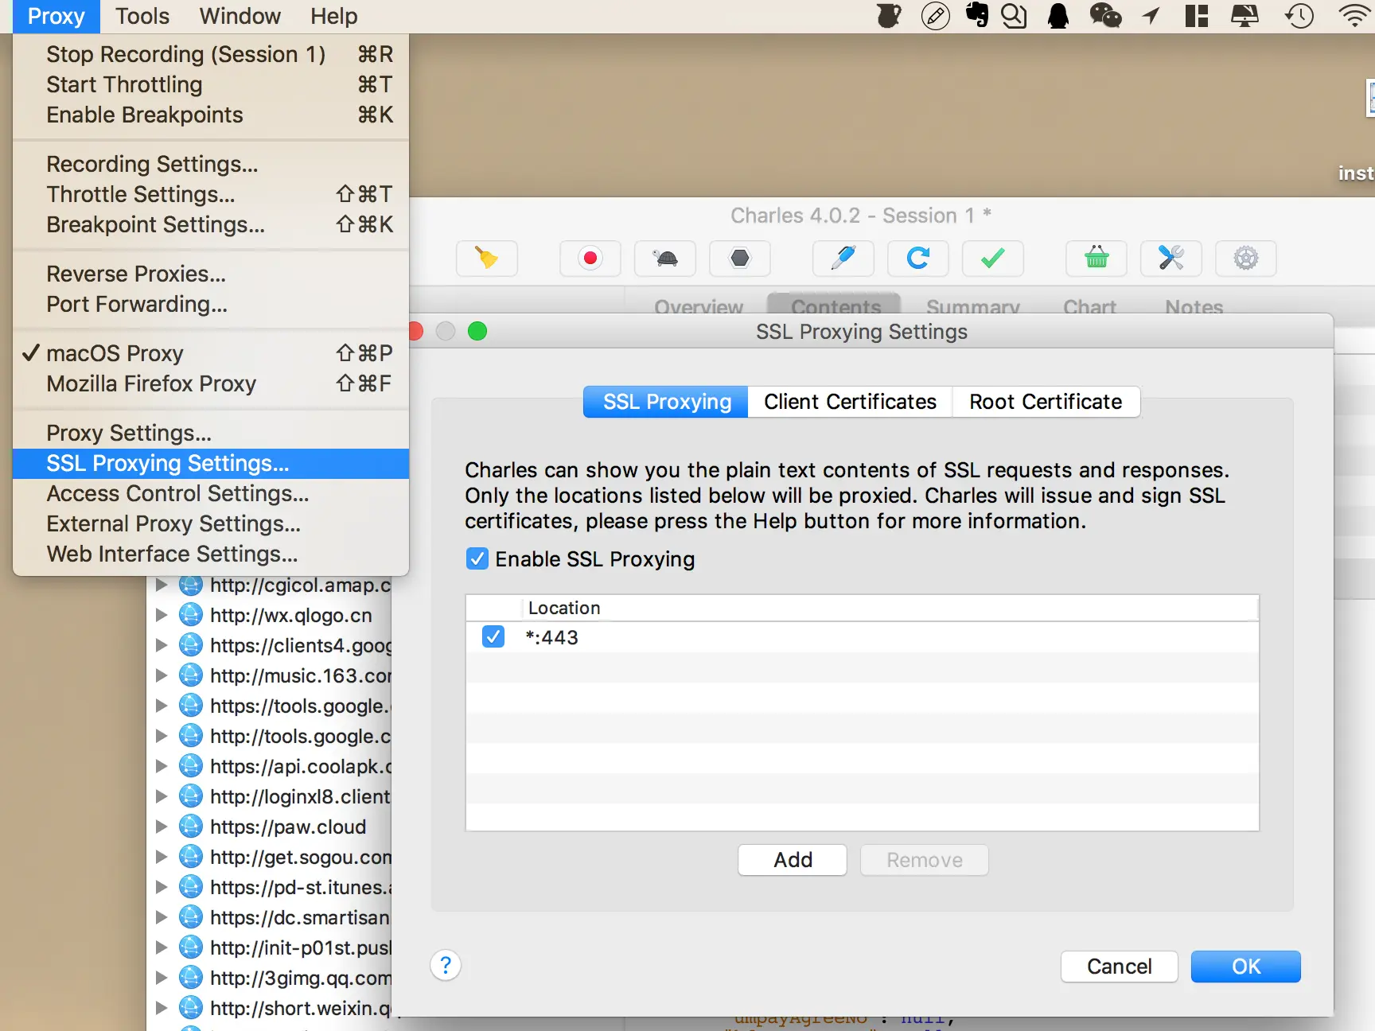Open the Tools menu

(142, 16)
